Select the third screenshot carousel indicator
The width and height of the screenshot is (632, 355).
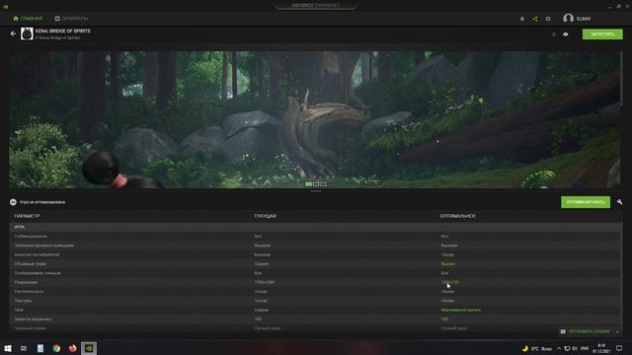tap(323, 184)
